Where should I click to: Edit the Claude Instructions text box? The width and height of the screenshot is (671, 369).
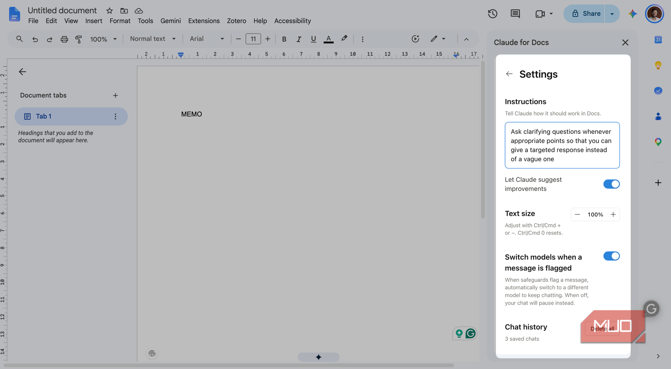(562, 145)
